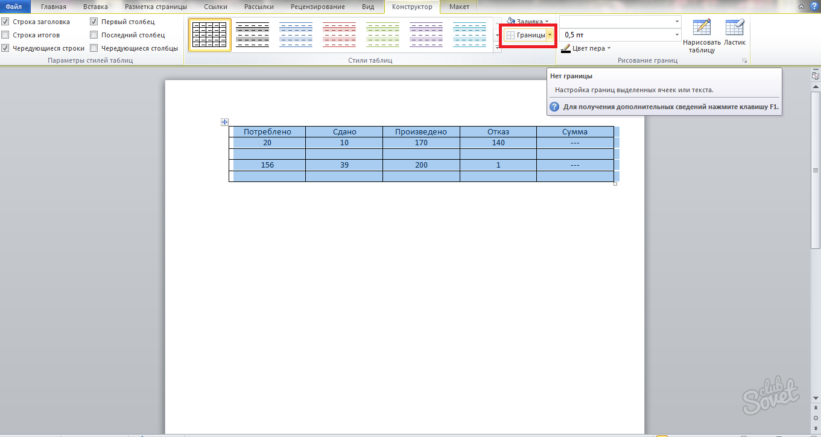
Task: Click the Отказ header cell
Action: pyautogui.click(x=498, y=131)
